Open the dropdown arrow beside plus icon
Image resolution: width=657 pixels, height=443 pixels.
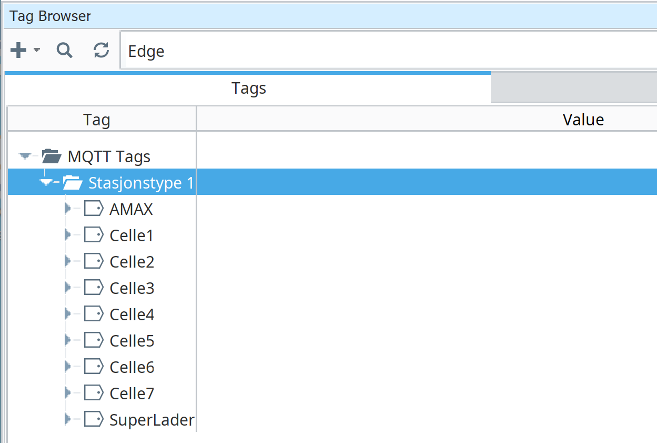pos(36,51)
